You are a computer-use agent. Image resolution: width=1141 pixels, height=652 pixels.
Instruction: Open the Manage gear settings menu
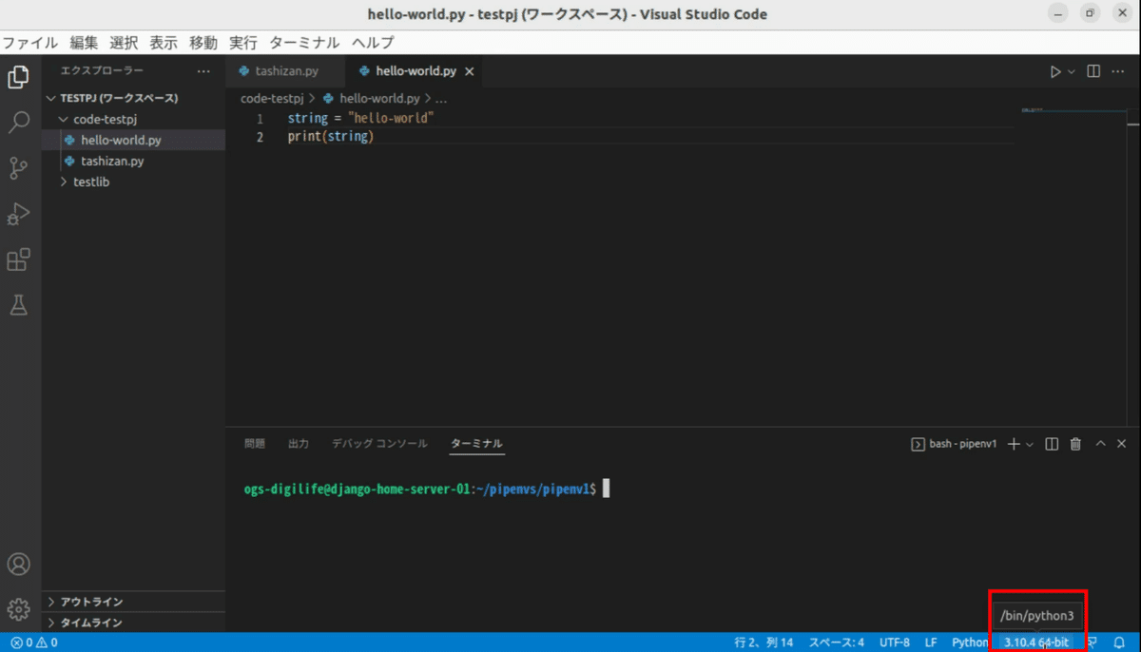tap(18, 609)
